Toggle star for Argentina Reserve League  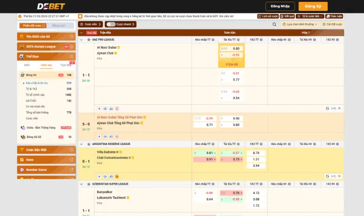click(x=88, y=144)
